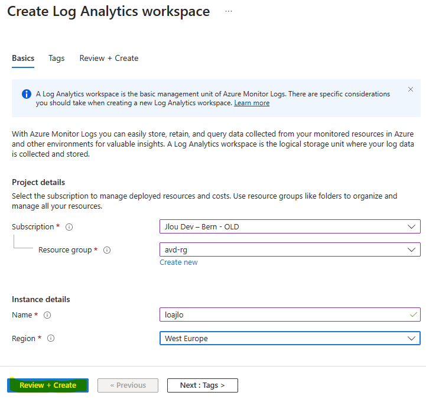This screenshot has height=402, width=426.
Task: Open the Resource group dropdown
Action: pyautogui.click(x=411, y=250)
